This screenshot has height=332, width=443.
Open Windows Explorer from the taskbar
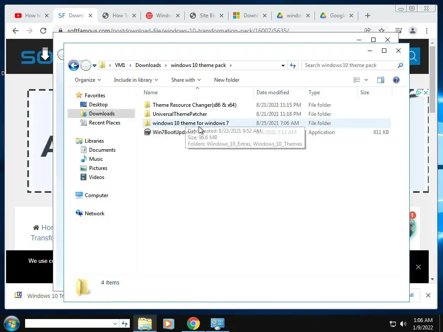144,323
